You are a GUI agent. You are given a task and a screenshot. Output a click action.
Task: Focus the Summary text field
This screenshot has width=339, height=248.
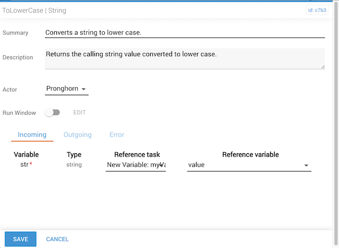[184, 32]
